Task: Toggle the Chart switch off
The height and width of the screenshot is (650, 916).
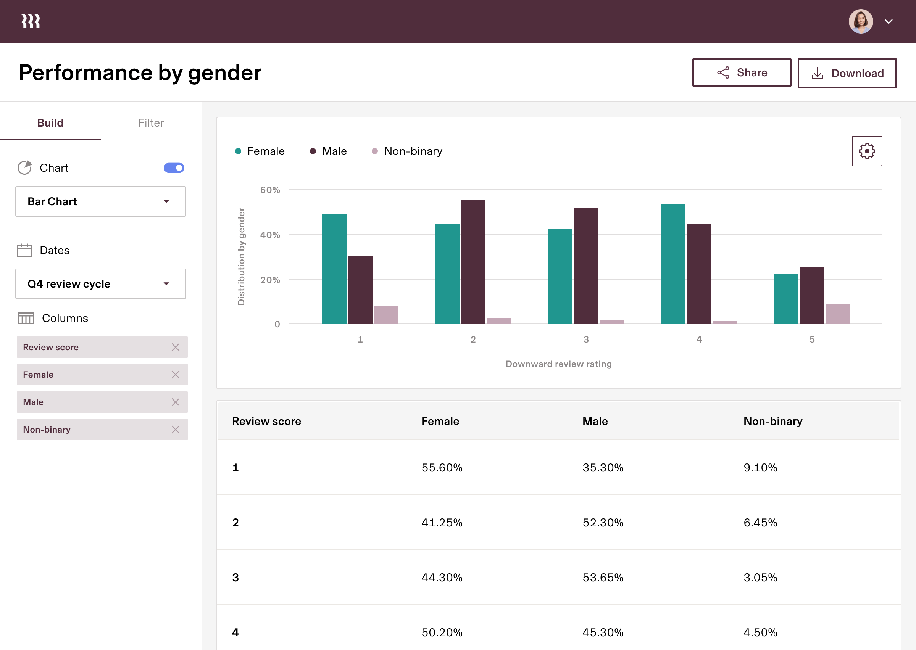Action: (x=174, y=168)
